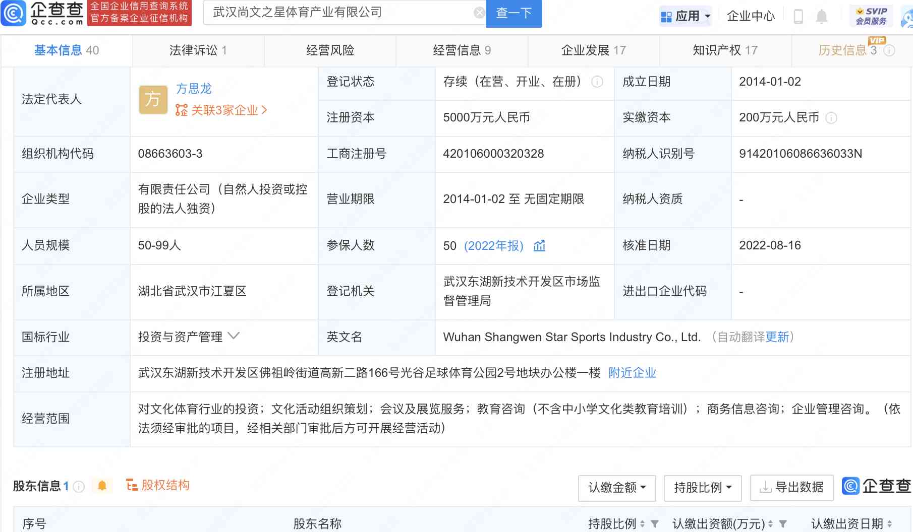Filter the 认缴出资额 column
The image size is (913, 532).
click(783, 524)
